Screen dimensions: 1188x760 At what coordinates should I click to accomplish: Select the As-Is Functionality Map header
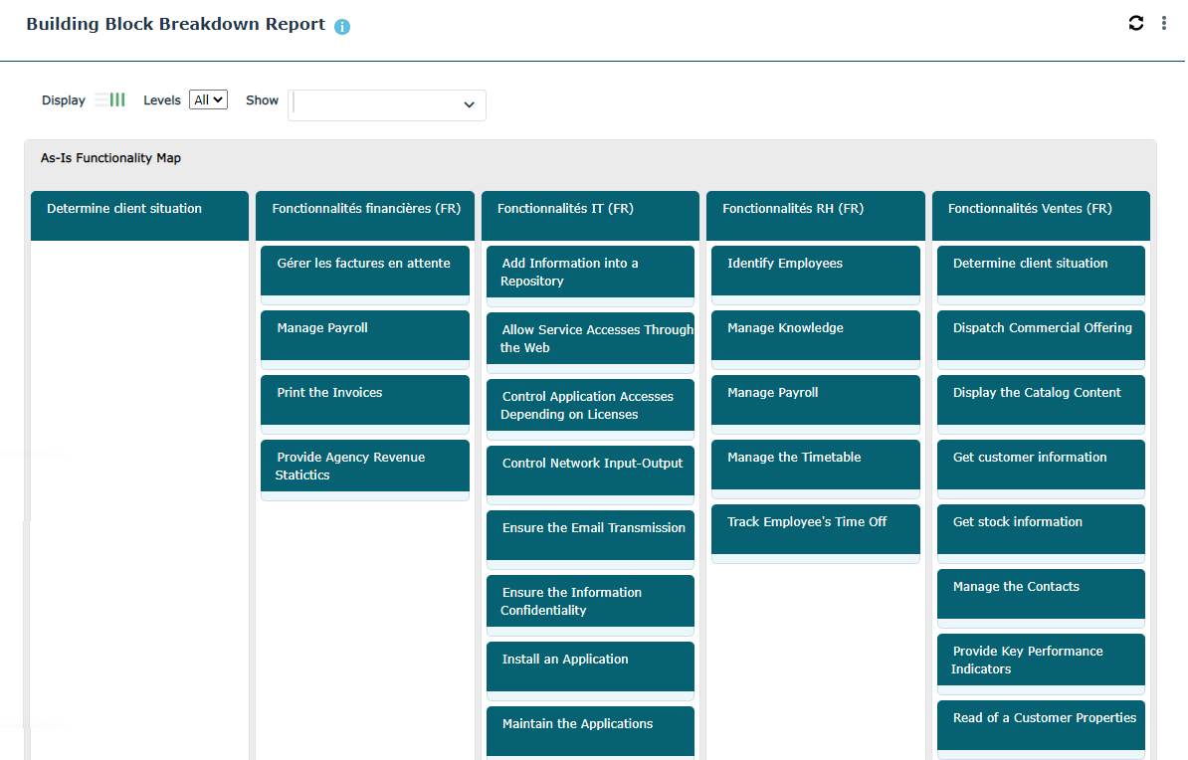click(110, 158)
